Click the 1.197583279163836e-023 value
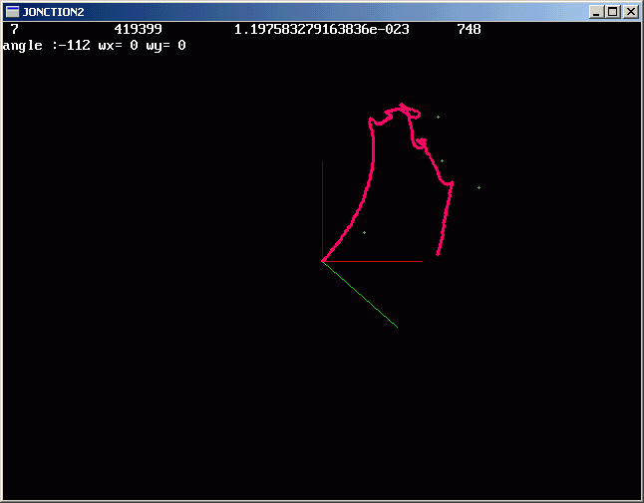644x503 pixels. tap(321, 30)
